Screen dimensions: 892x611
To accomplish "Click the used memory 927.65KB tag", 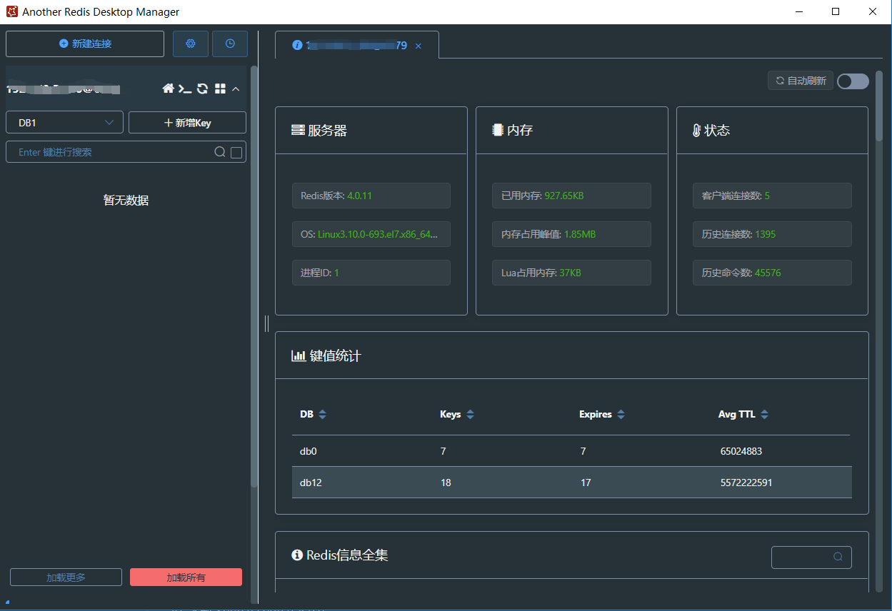I will tap(571, 196).
